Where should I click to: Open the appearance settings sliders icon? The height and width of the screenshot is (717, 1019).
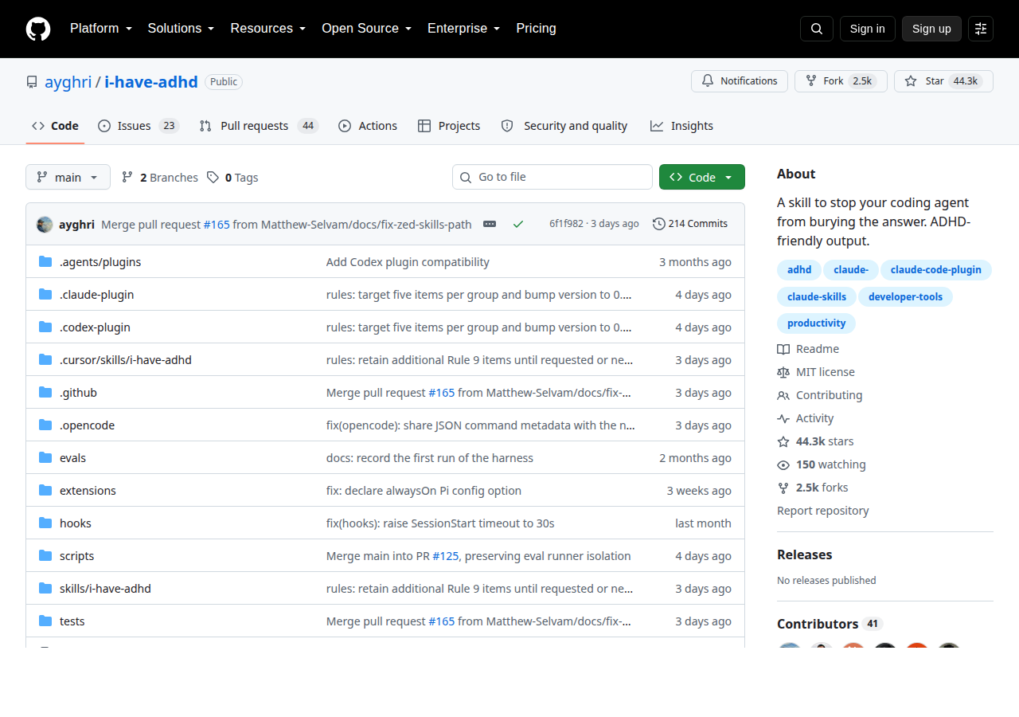click(x=981, y=29)
